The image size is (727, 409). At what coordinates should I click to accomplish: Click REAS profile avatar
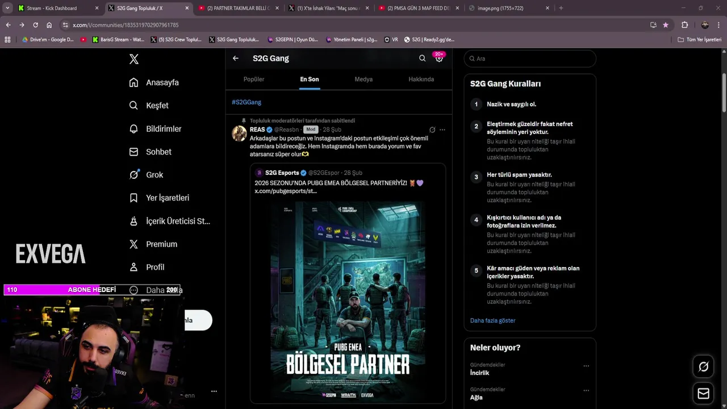pyautogui.click(x=239, y=133)
